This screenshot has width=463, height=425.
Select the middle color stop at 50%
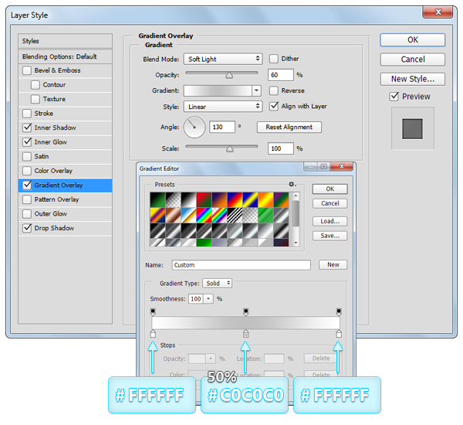246,333
